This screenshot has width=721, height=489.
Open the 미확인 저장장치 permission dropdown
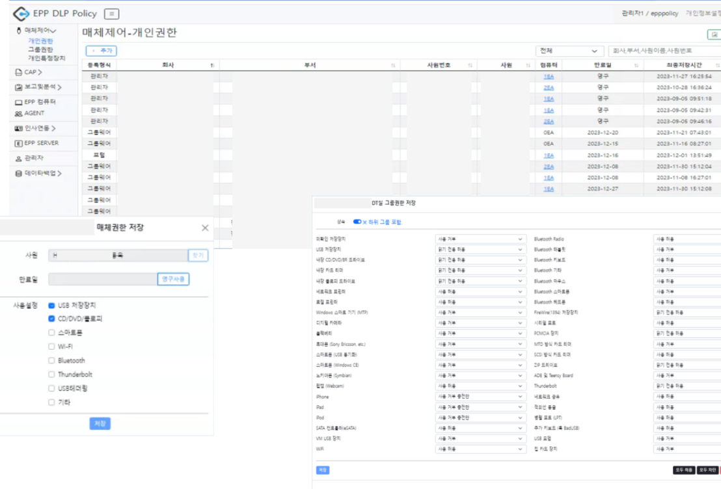pyautogui.click(x=480, y=239)
